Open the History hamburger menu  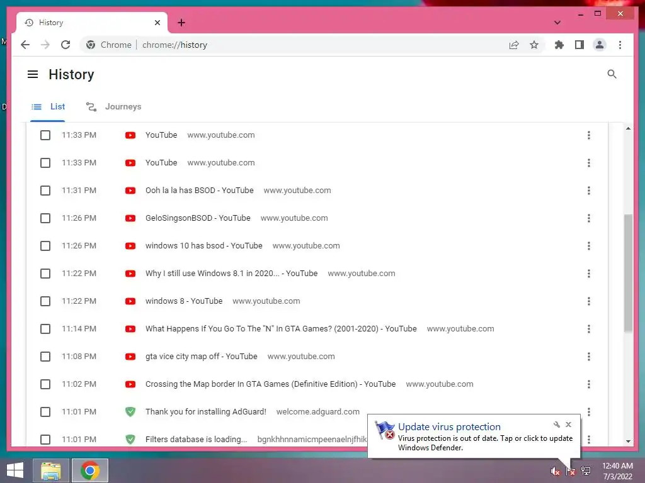click(33, 74)
